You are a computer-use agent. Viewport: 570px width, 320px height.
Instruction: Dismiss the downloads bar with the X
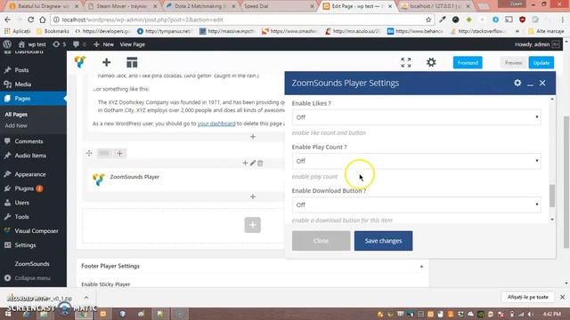pyautogui.click(x=562, y=297)
